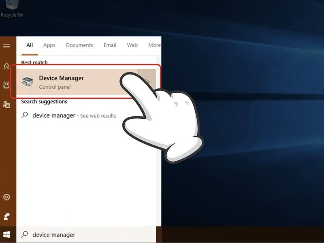Open search Settings via the gear icon
The height and width of the screenshot is (243, 324).
click(x=6, y=198)
